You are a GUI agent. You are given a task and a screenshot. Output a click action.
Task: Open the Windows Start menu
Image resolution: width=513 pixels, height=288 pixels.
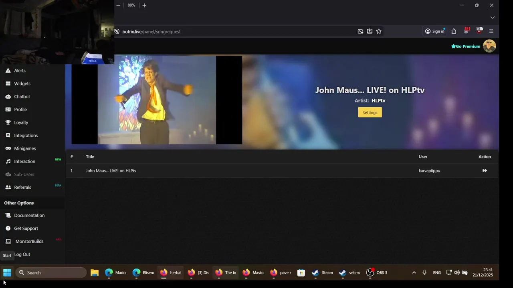click(7, 273)
